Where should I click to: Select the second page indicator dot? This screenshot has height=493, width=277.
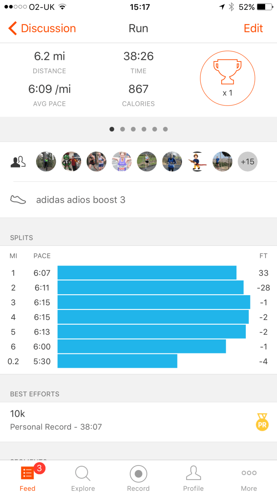coord(123,129)
